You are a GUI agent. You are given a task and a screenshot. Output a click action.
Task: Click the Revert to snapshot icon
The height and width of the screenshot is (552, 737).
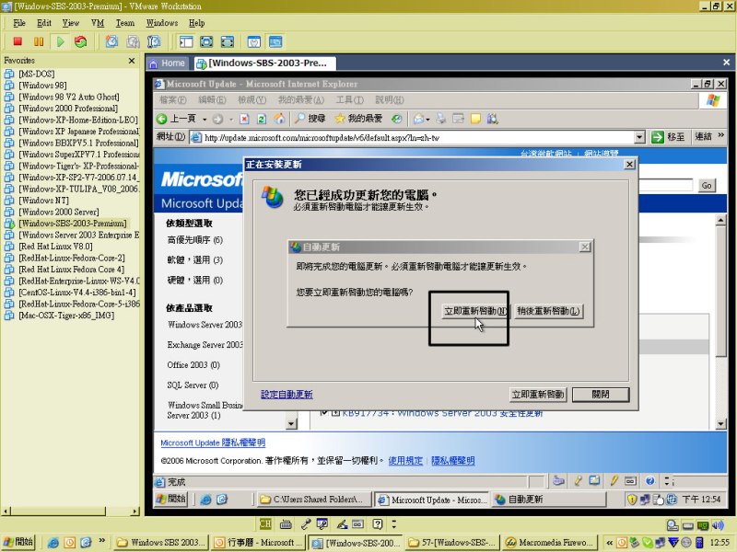[x=133, y=41]
